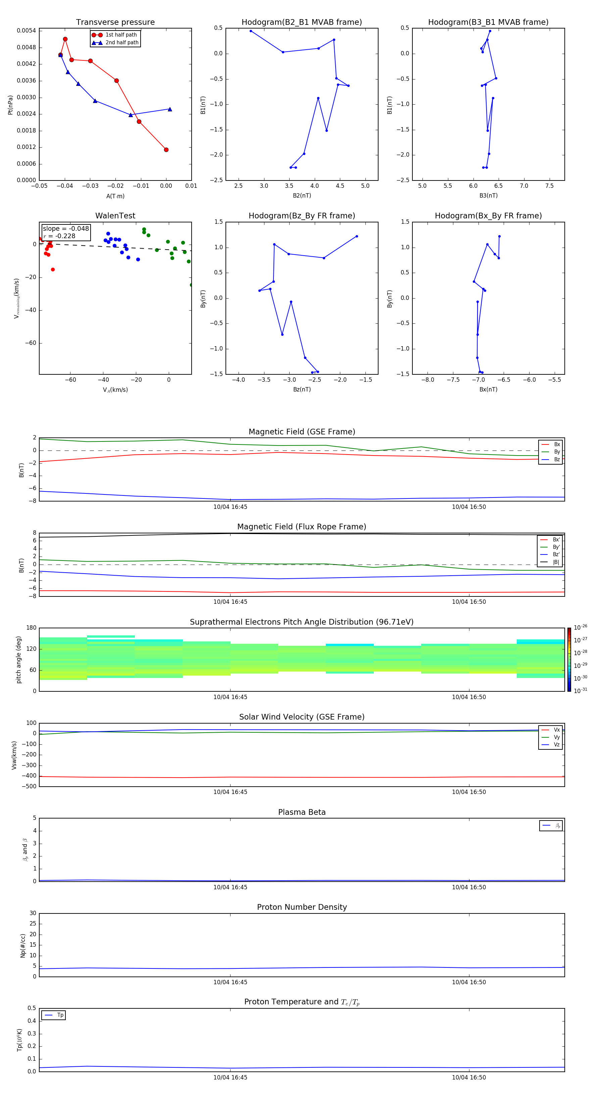Viewport: 604px width, 1107px height.
Task: Click the 'Pt(nPa)' axis label
Action: click(10, 104)
